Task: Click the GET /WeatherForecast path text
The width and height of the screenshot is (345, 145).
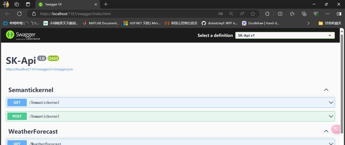Action: (x=45, y=144)
